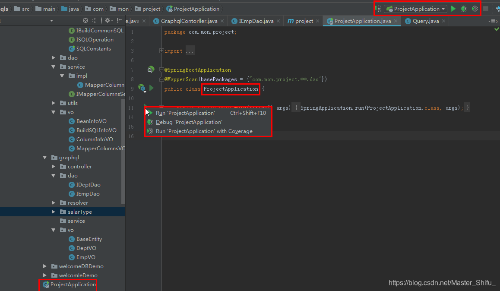Expand the utils folder
The width and height of the screenshot is (500, 291).
53,103
